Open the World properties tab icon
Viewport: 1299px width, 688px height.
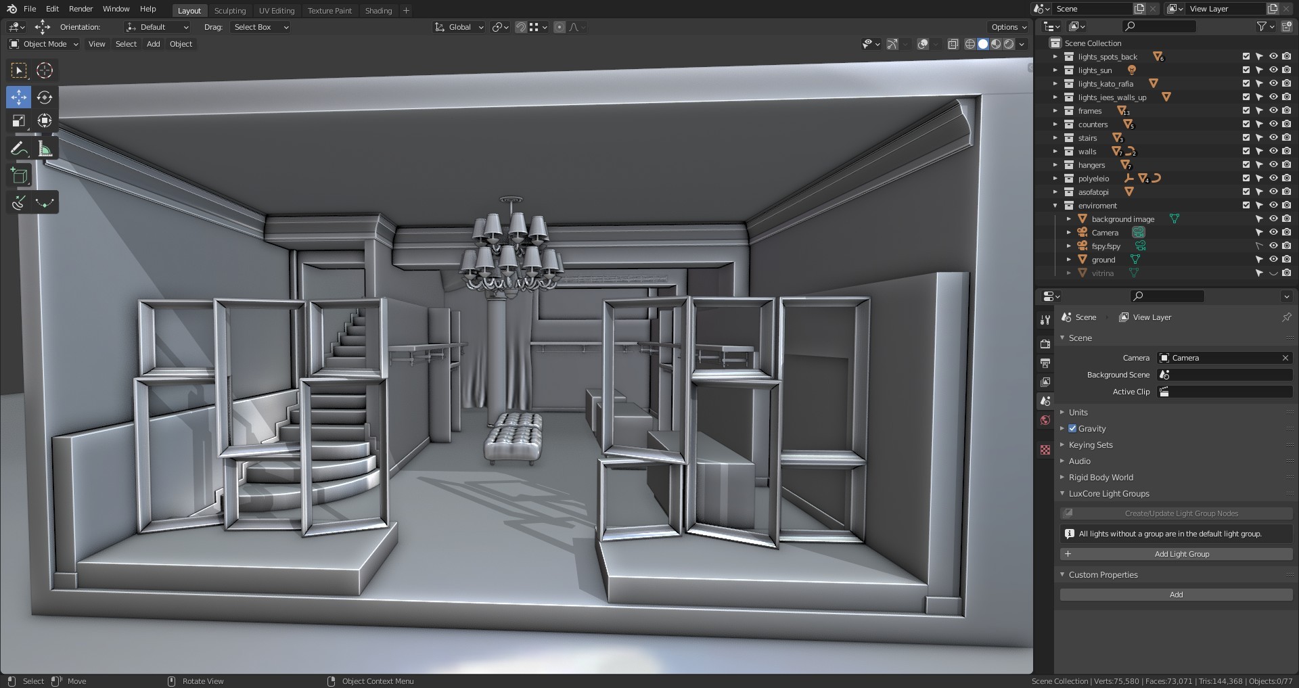(1045, 420)
